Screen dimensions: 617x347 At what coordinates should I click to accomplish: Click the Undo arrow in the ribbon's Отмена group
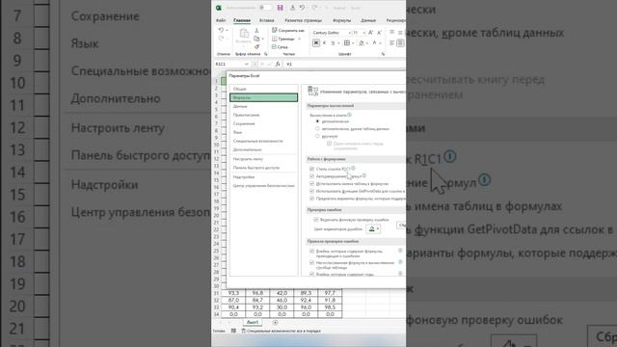(221, 30)
